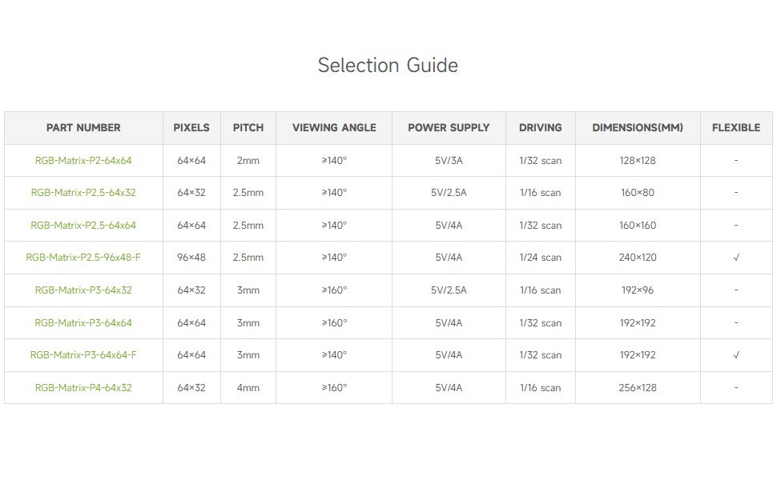777x480 pixels.
Task: Click the flexible checkmark for P2.5-96x48-F
Action: click(736, 258)
